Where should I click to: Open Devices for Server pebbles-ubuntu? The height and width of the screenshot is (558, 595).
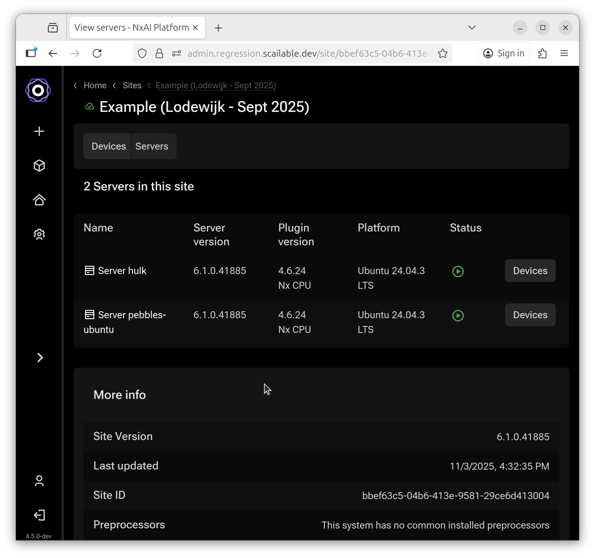point(530,315)
